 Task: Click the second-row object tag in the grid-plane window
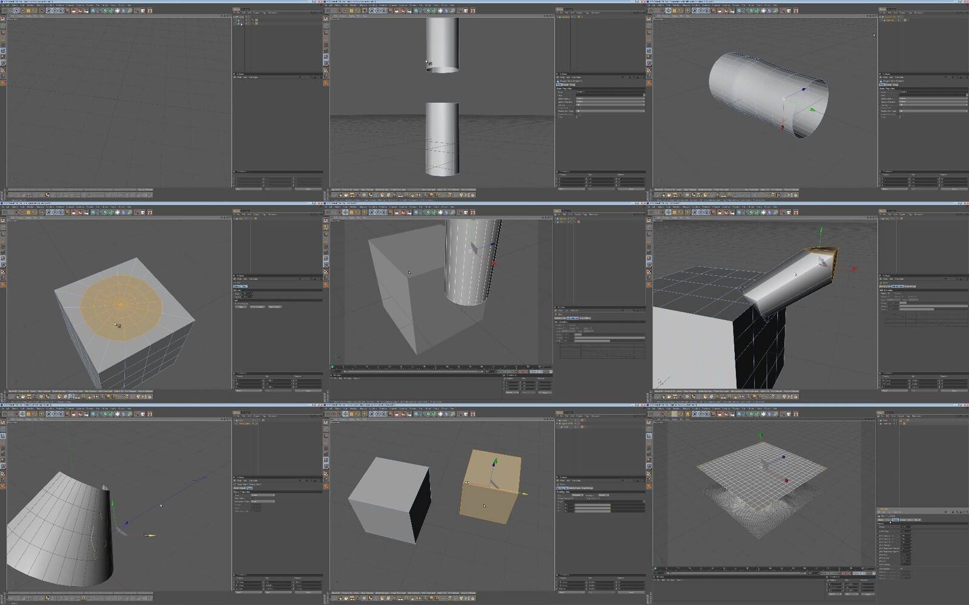(904, 423)
